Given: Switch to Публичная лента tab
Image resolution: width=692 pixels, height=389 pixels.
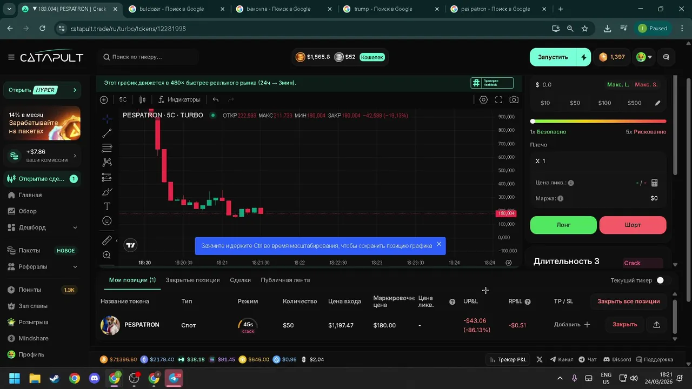Looking at the screenshot, I should pos(285,280).
